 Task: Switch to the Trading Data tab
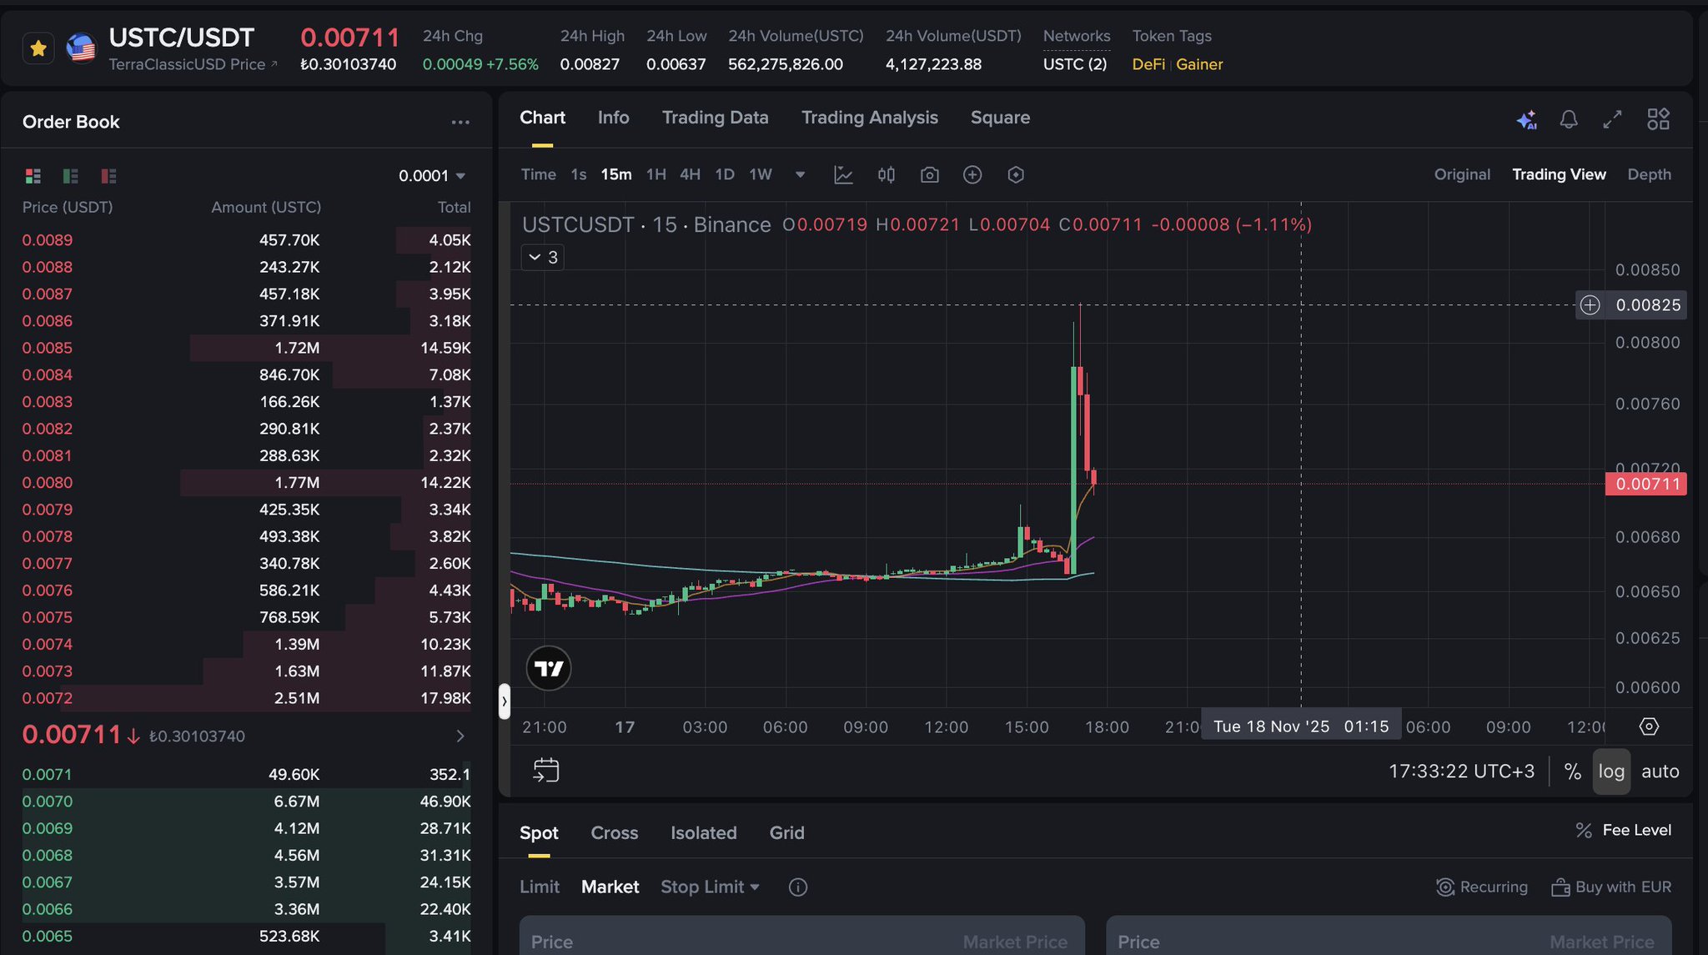(715, 118)
